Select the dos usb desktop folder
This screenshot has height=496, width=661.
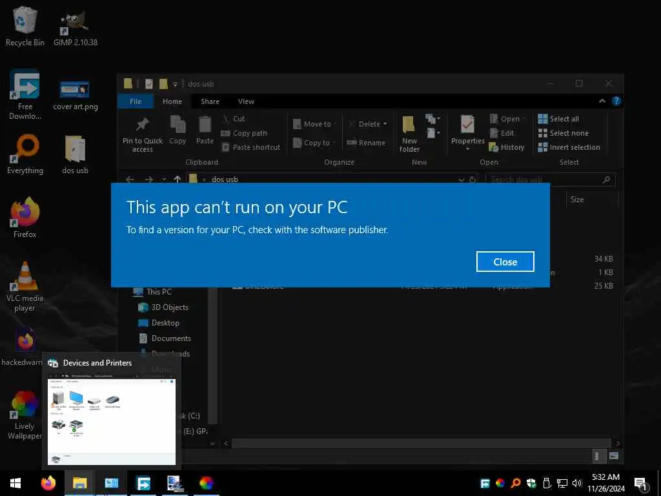pos(75,155)
